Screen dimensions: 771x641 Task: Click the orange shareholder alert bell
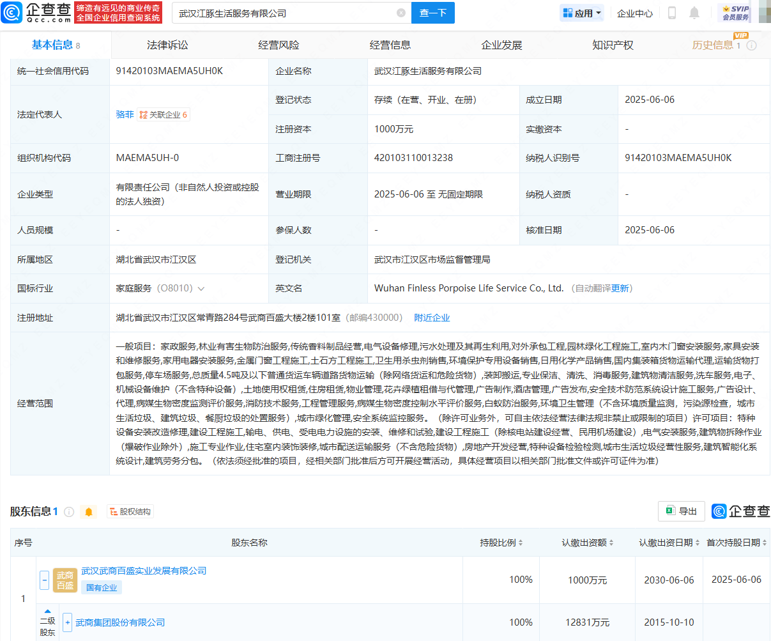(x=89, y=512)
